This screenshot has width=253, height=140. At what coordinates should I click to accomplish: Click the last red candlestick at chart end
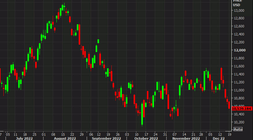(x=229, y=105)
